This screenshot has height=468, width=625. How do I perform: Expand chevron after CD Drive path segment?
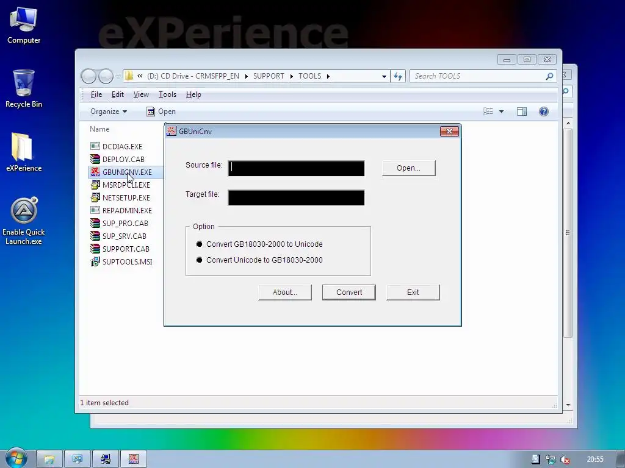pyautogui.click(x=246, y=76)
